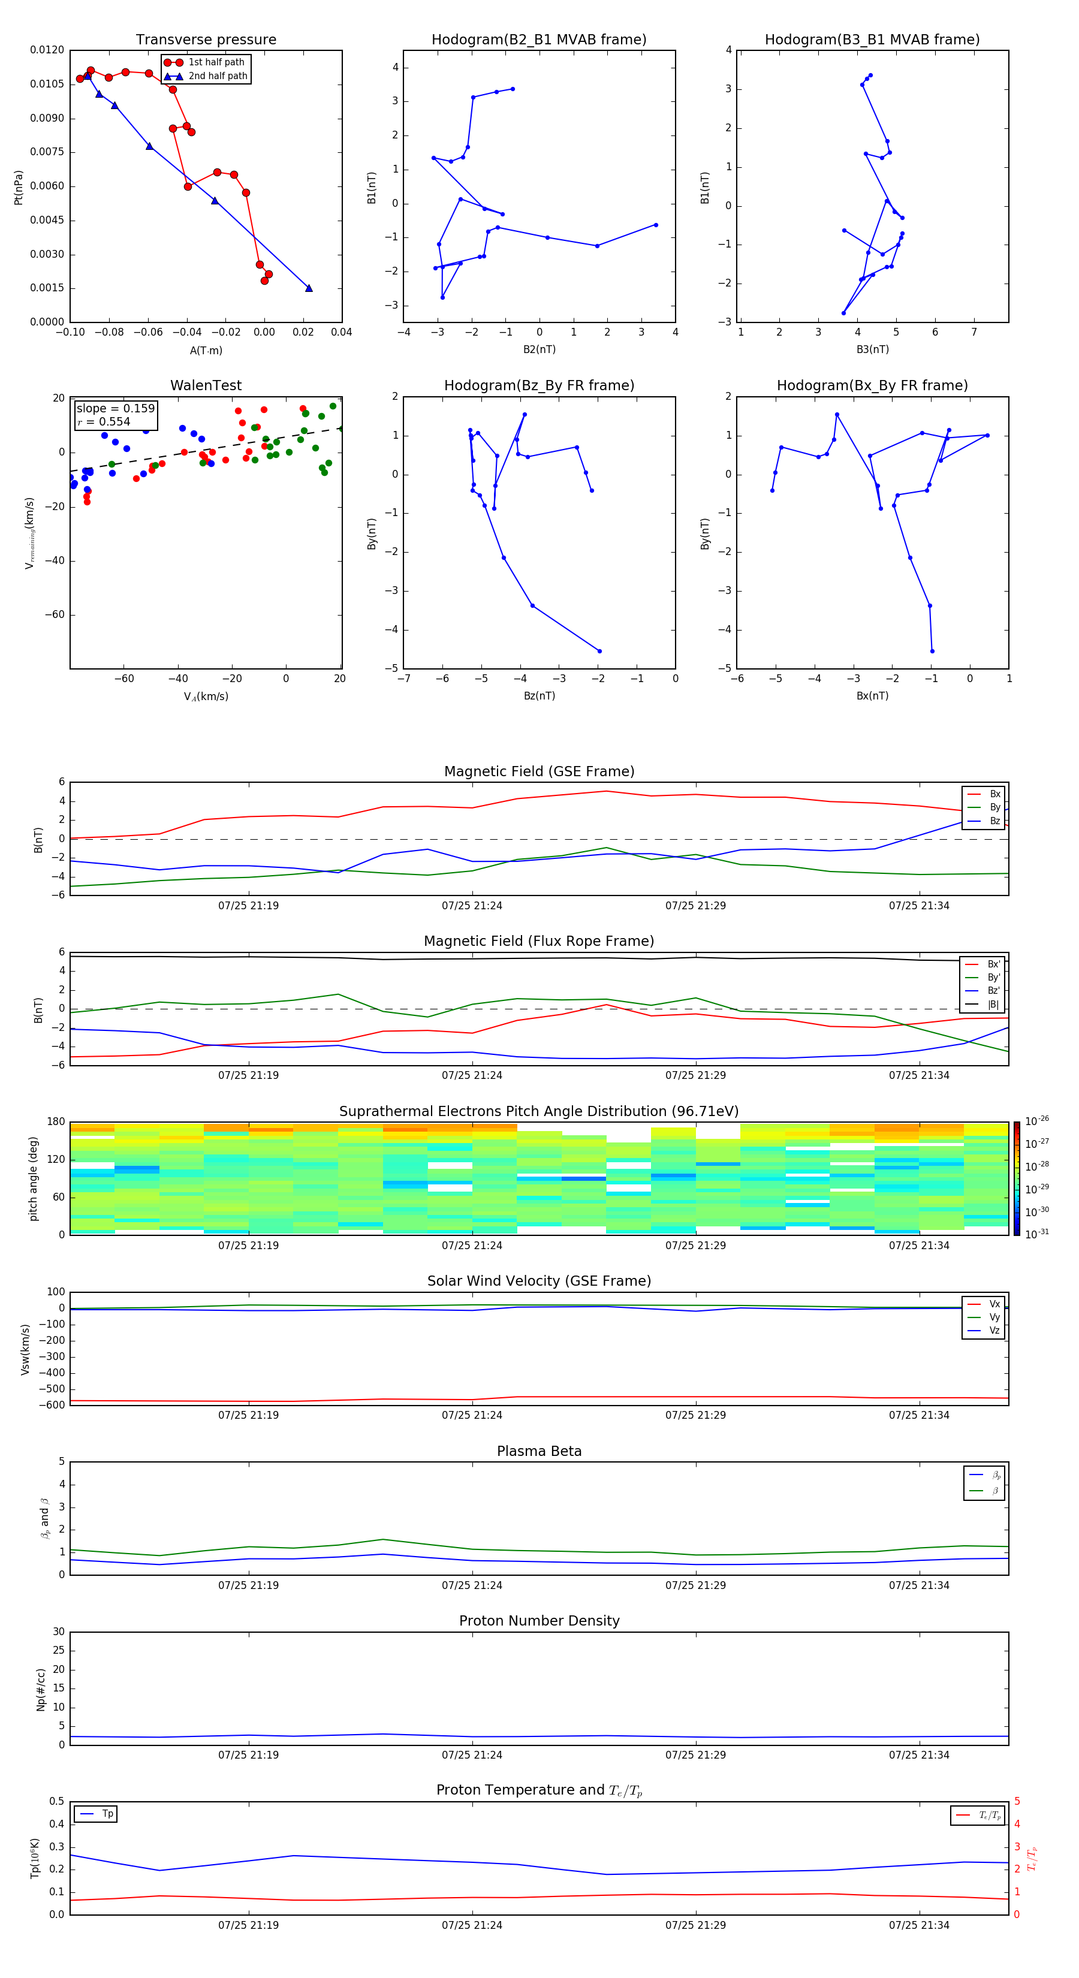Click the 'Bz(nT)' x-axis label

539,696
